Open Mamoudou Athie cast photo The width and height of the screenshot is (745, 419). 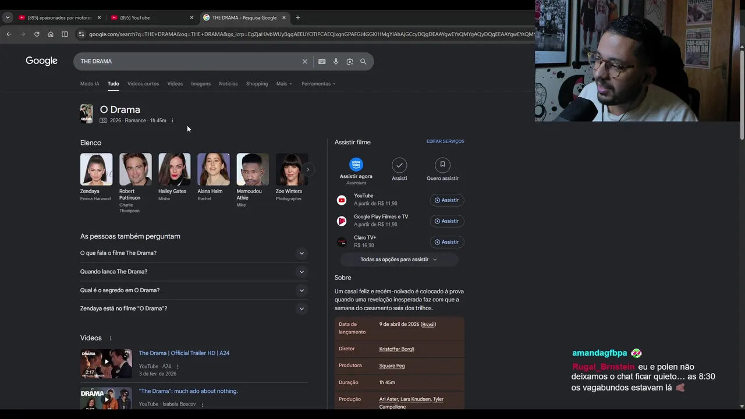(253, 169)
